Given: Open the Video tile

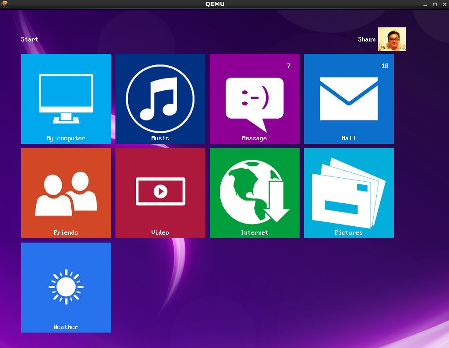Looking at the screenshot, I should point(160,193).
